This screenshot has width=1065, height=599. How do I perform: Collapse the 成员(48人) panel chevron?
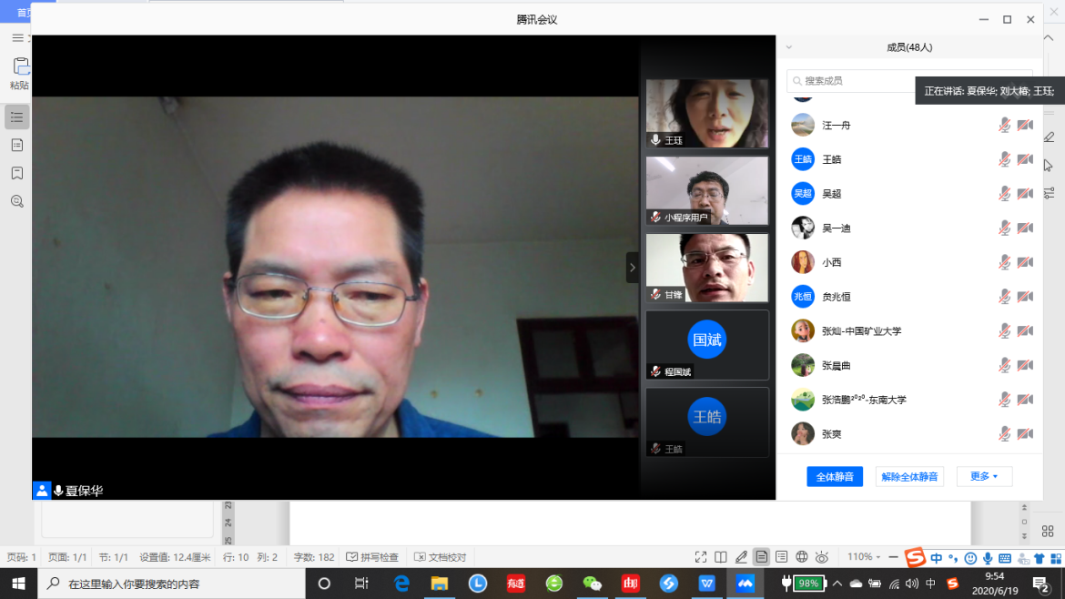click(x=789, y=47)
